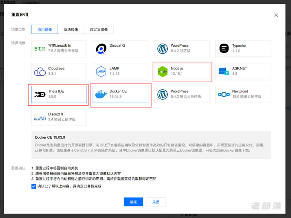Viewport: 291px width, 218px height.
Task: Click the 'Typecho' image name
Action: coord(239,46)
